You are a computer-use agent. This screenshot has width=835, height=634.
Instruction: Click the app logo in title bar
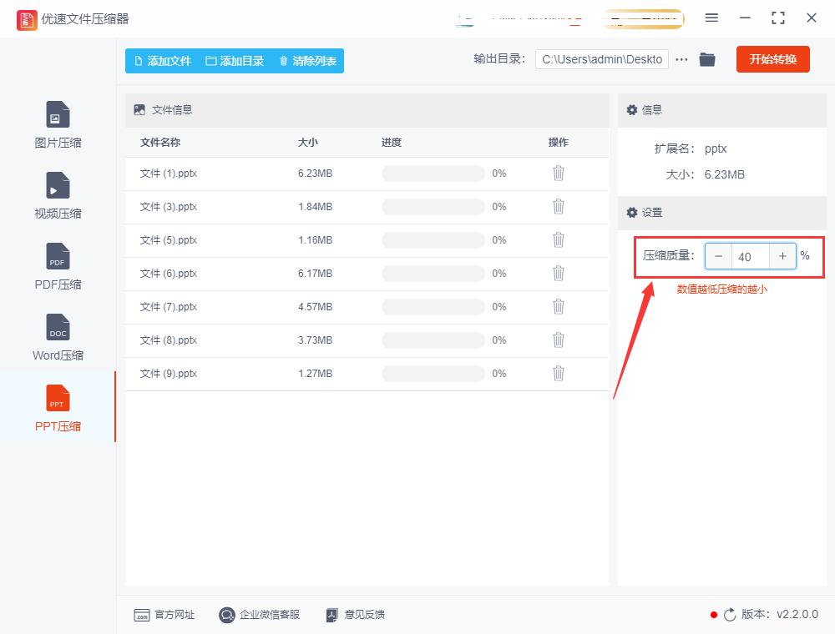click(27, 18)
